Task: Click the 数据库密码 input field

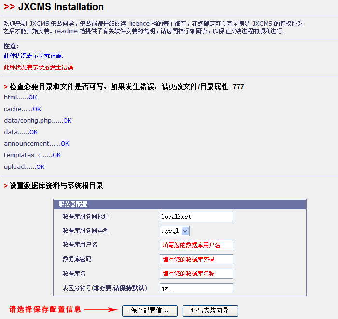Action: click(197, 259)
